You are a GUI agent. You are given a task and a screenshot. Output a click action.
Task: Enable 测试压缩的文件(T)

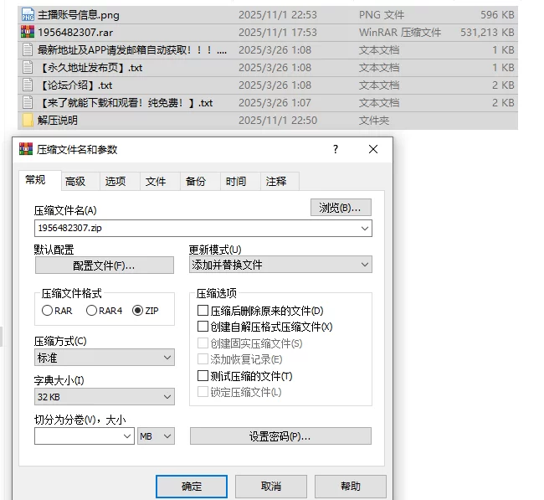click(x=203, y=376)
